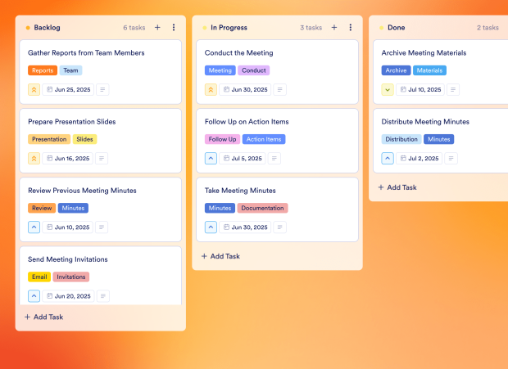Click the In Progress column title

tap(229, 28)
